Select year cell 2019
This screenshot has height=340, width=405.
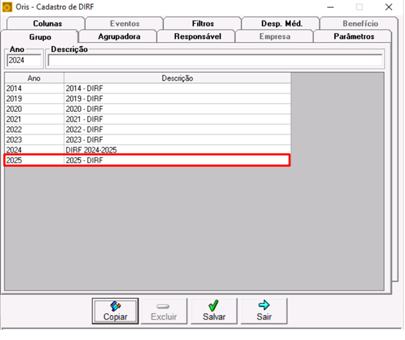[x=34, y=99]
